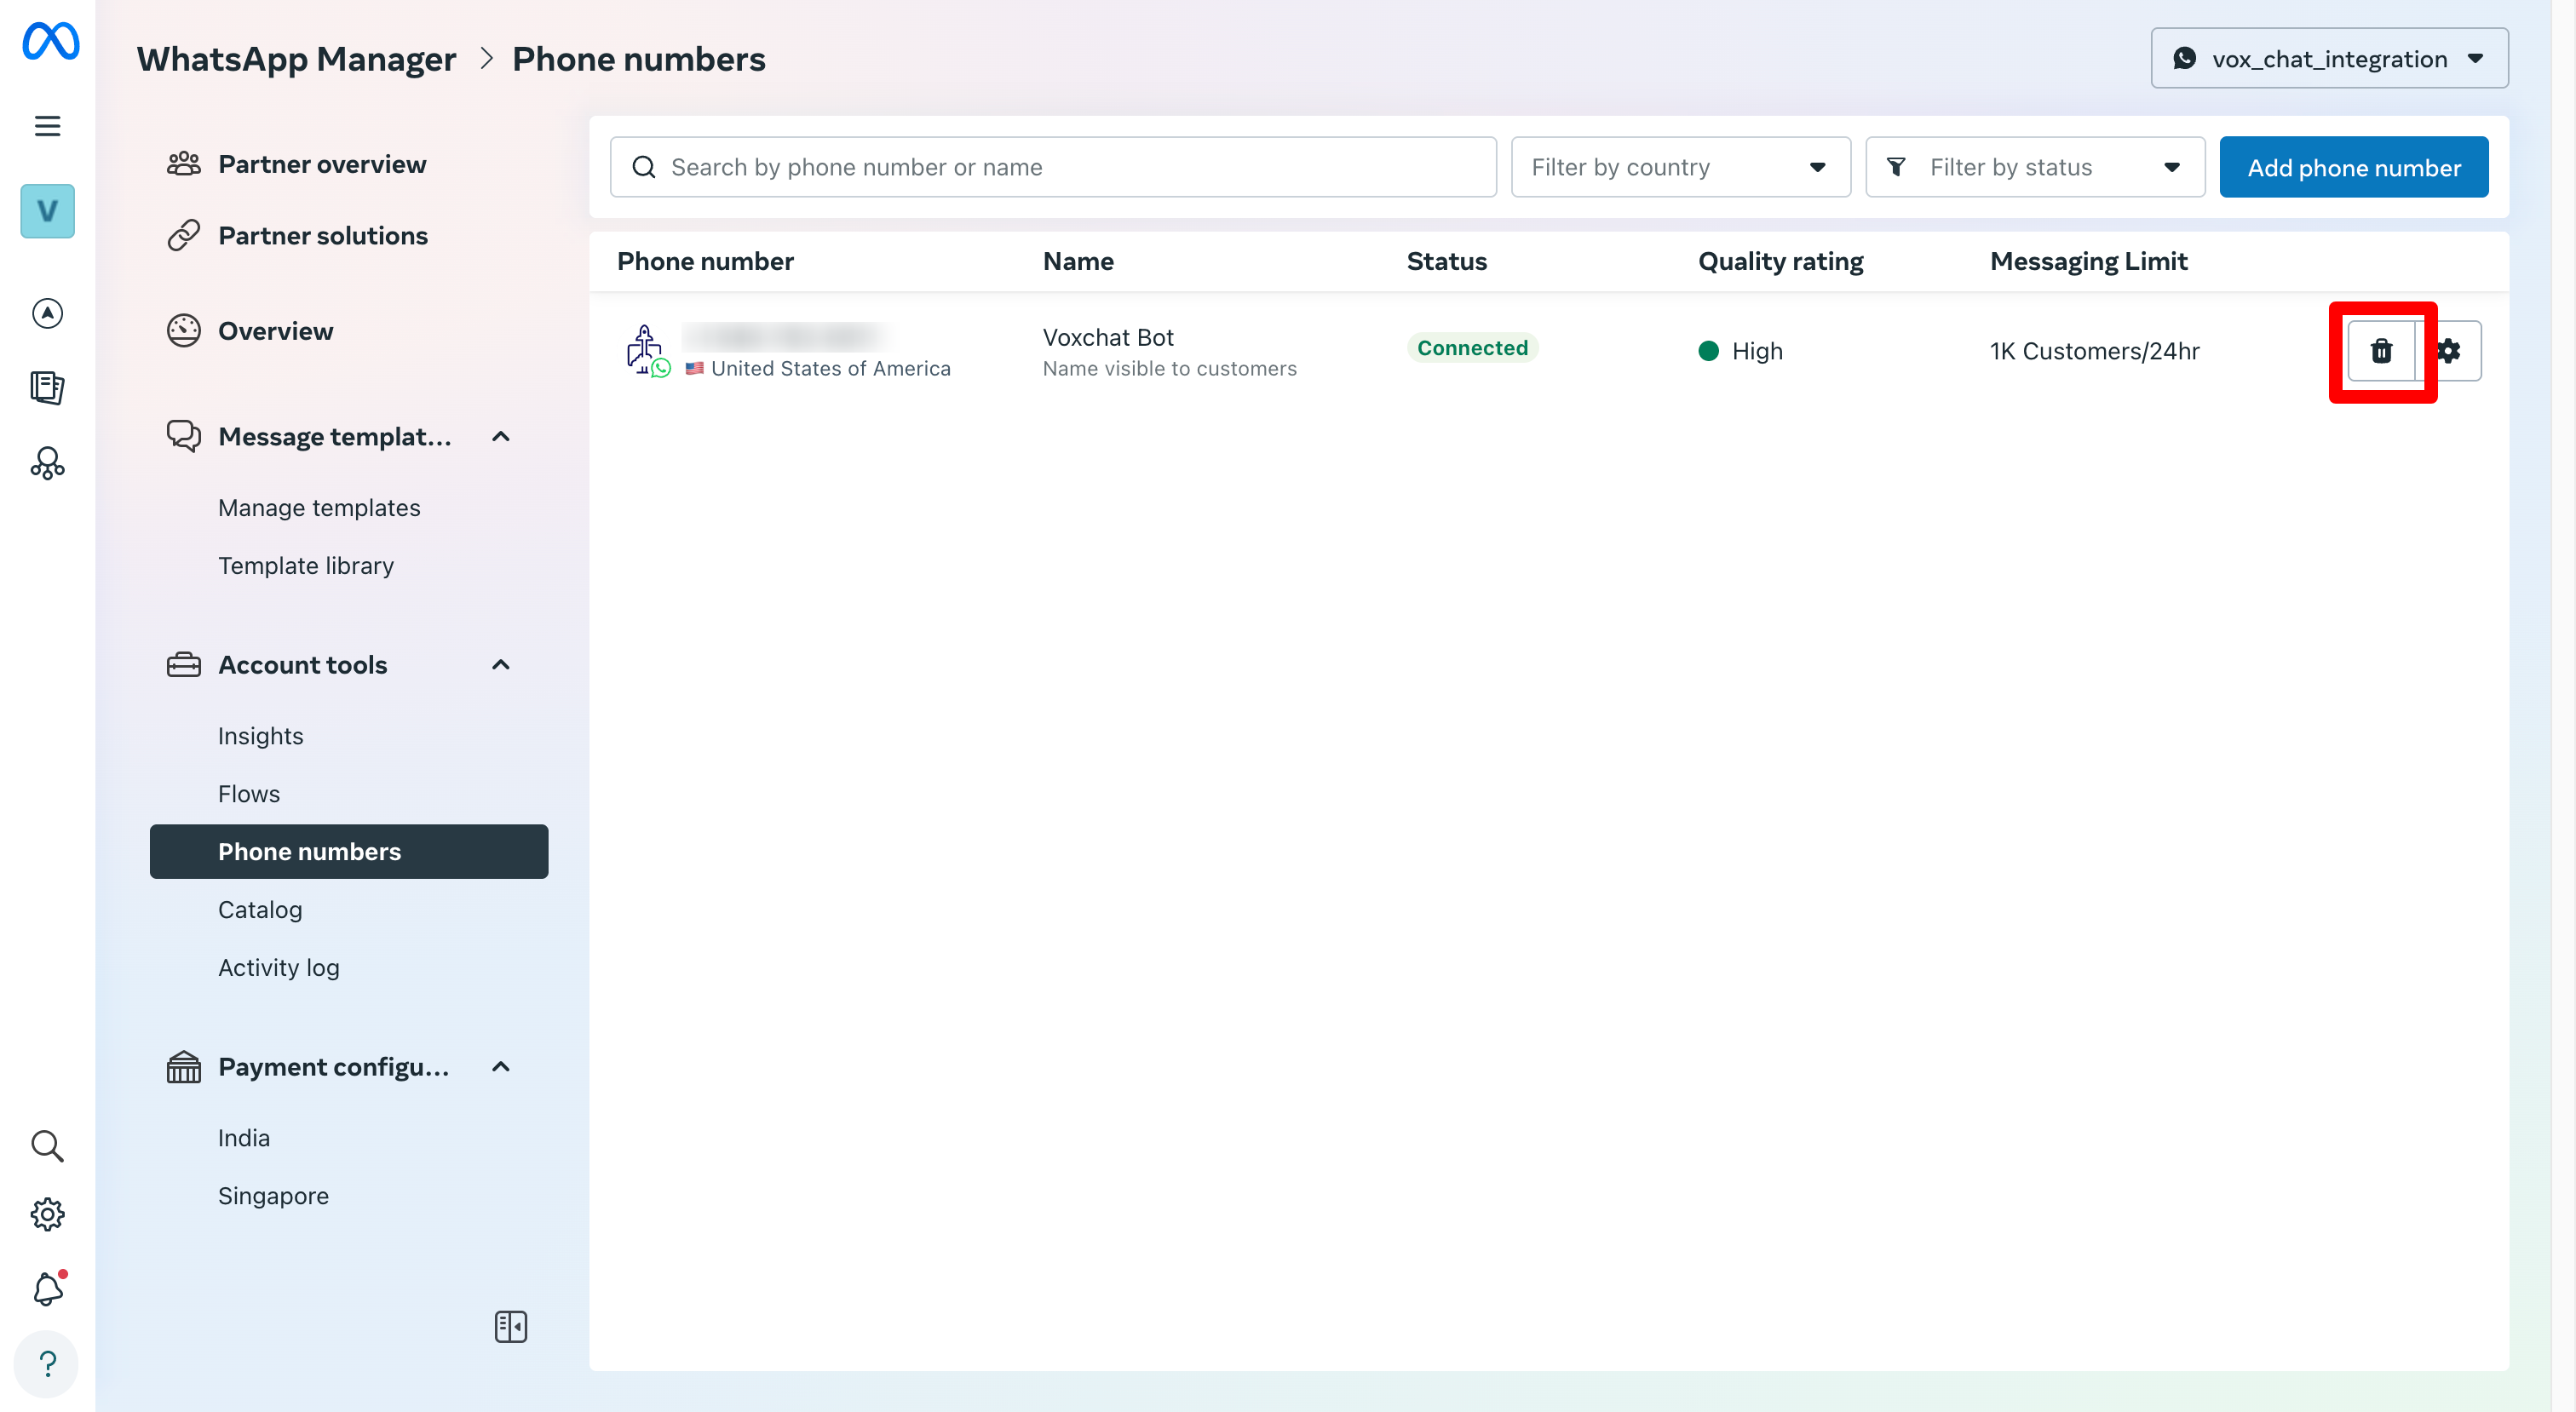
Task: Open notifications bell icon
Action: (47, 1289)
